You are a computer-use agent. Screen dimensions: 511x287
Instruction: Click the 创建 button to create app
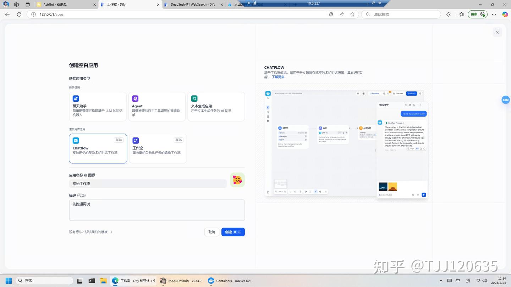(233, 232)
